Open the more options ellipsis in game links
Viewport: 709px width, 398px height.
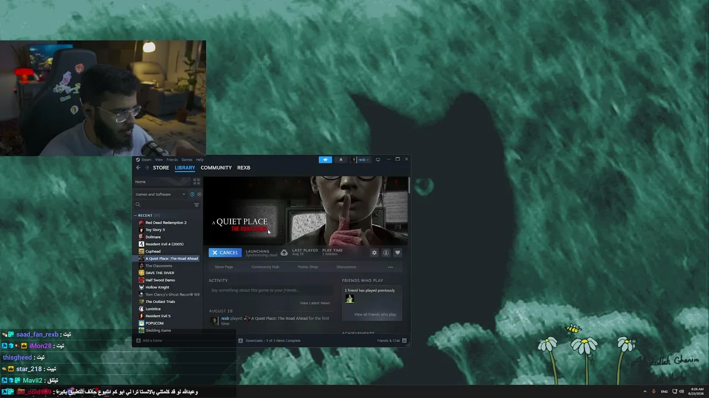tap(391, 267)
